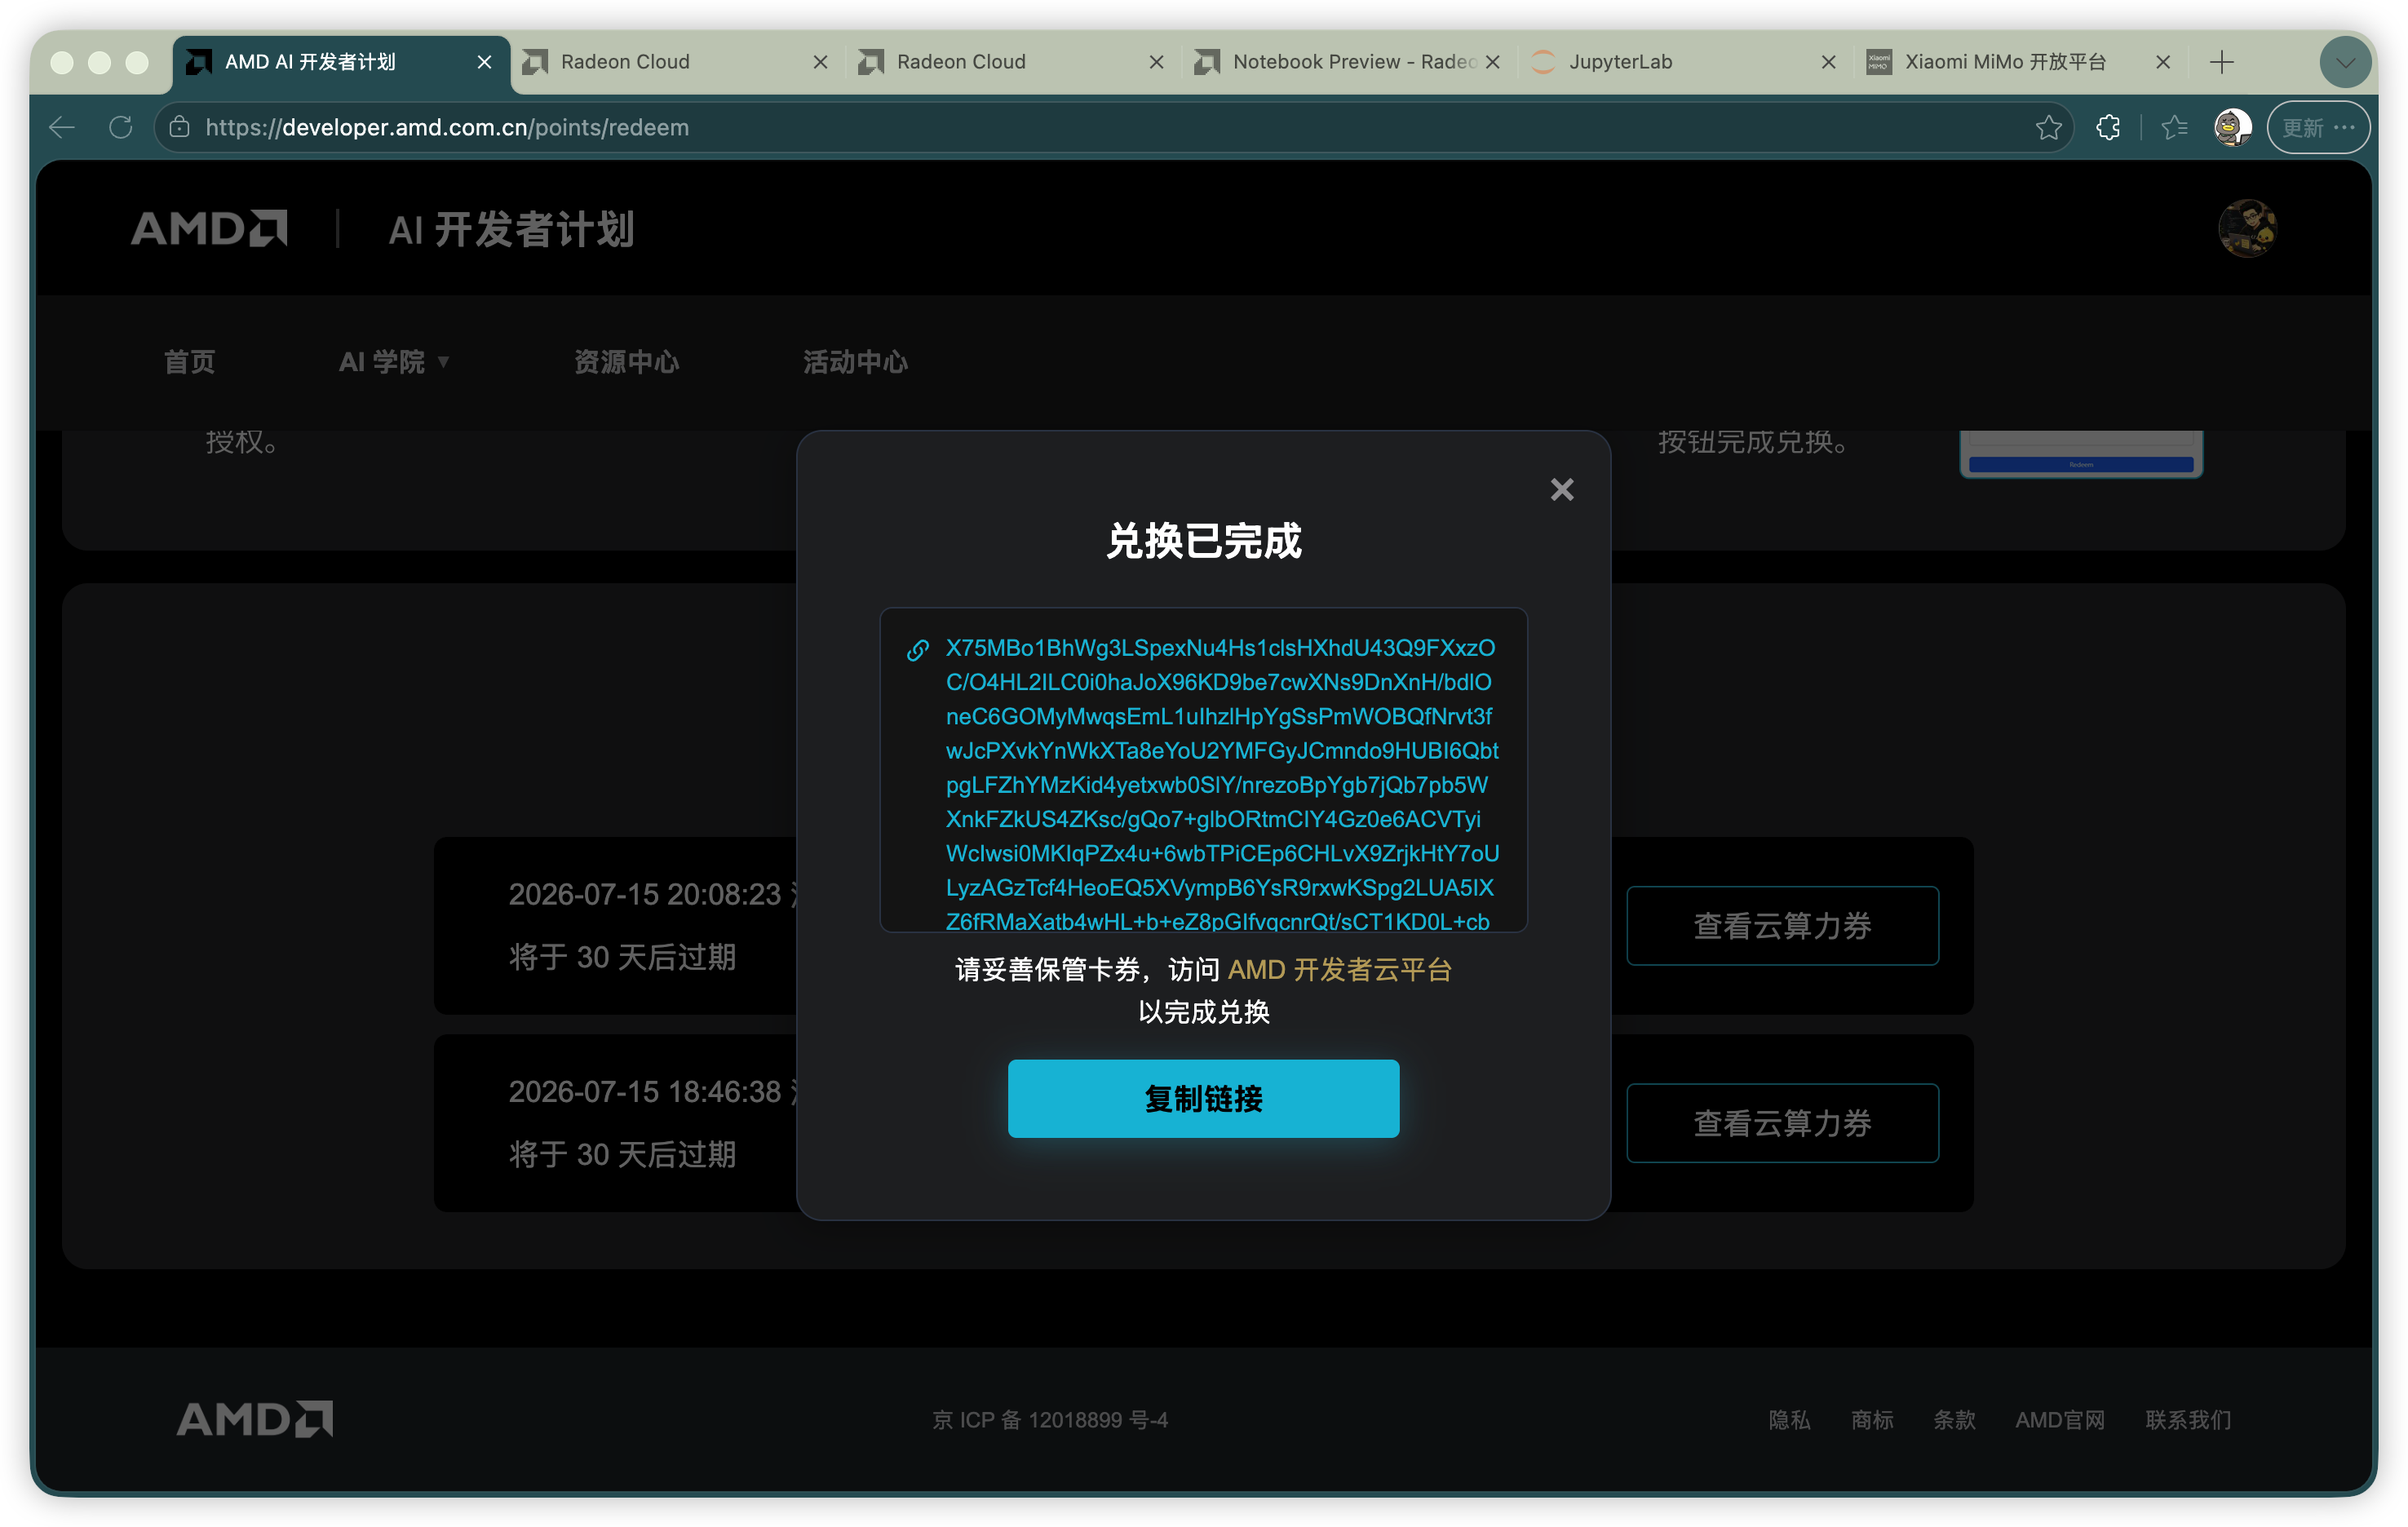Open the browser extensions puzzle icon
Image resolution: width=2408 pixels, height=1527 pixels.
pos(2108,127)
